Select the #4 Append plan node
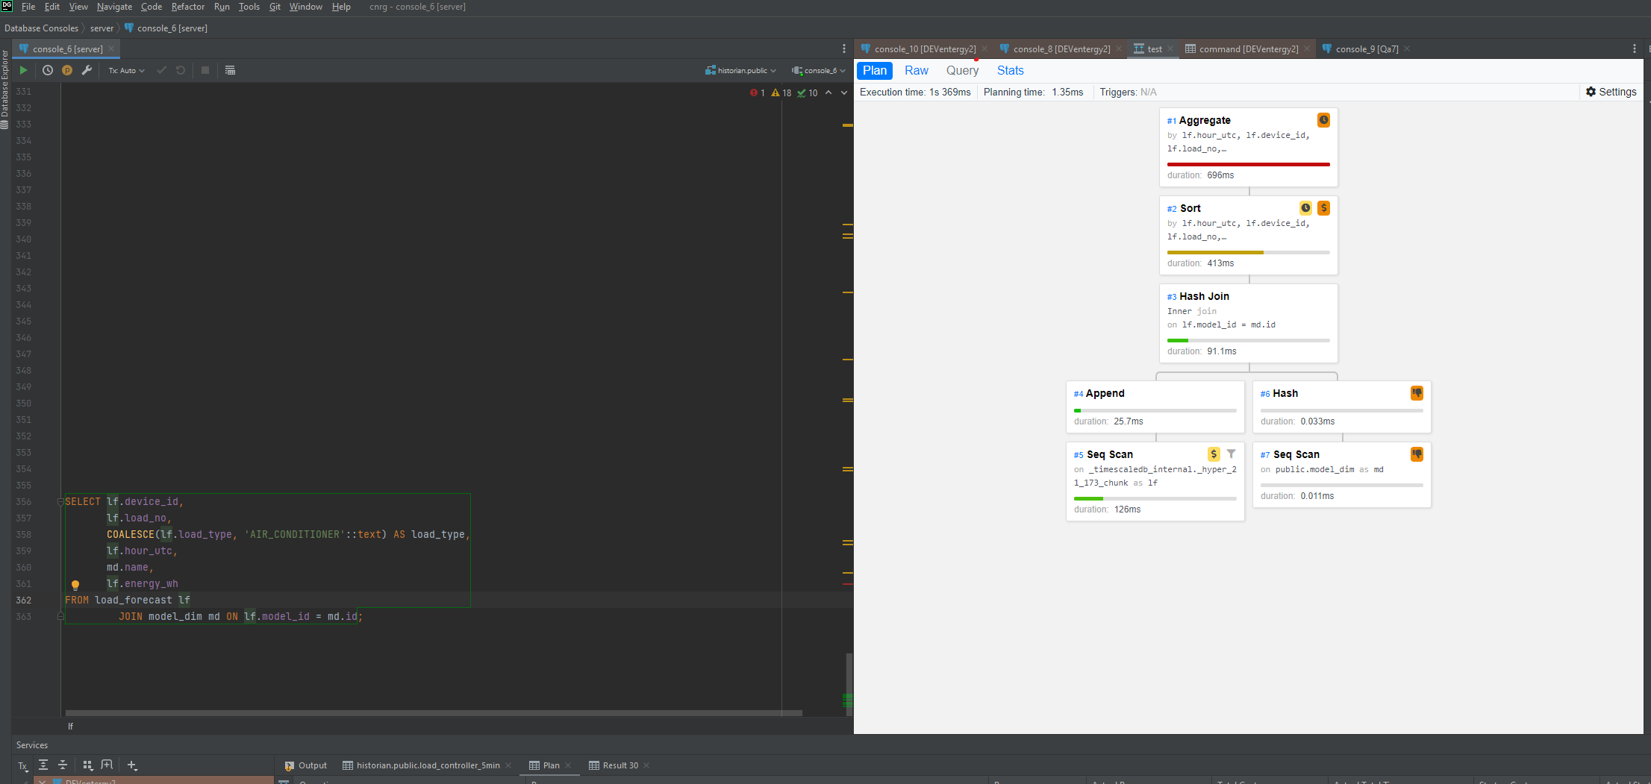Viewport: 1651px width, 784px height. [x=1155, y=407]
